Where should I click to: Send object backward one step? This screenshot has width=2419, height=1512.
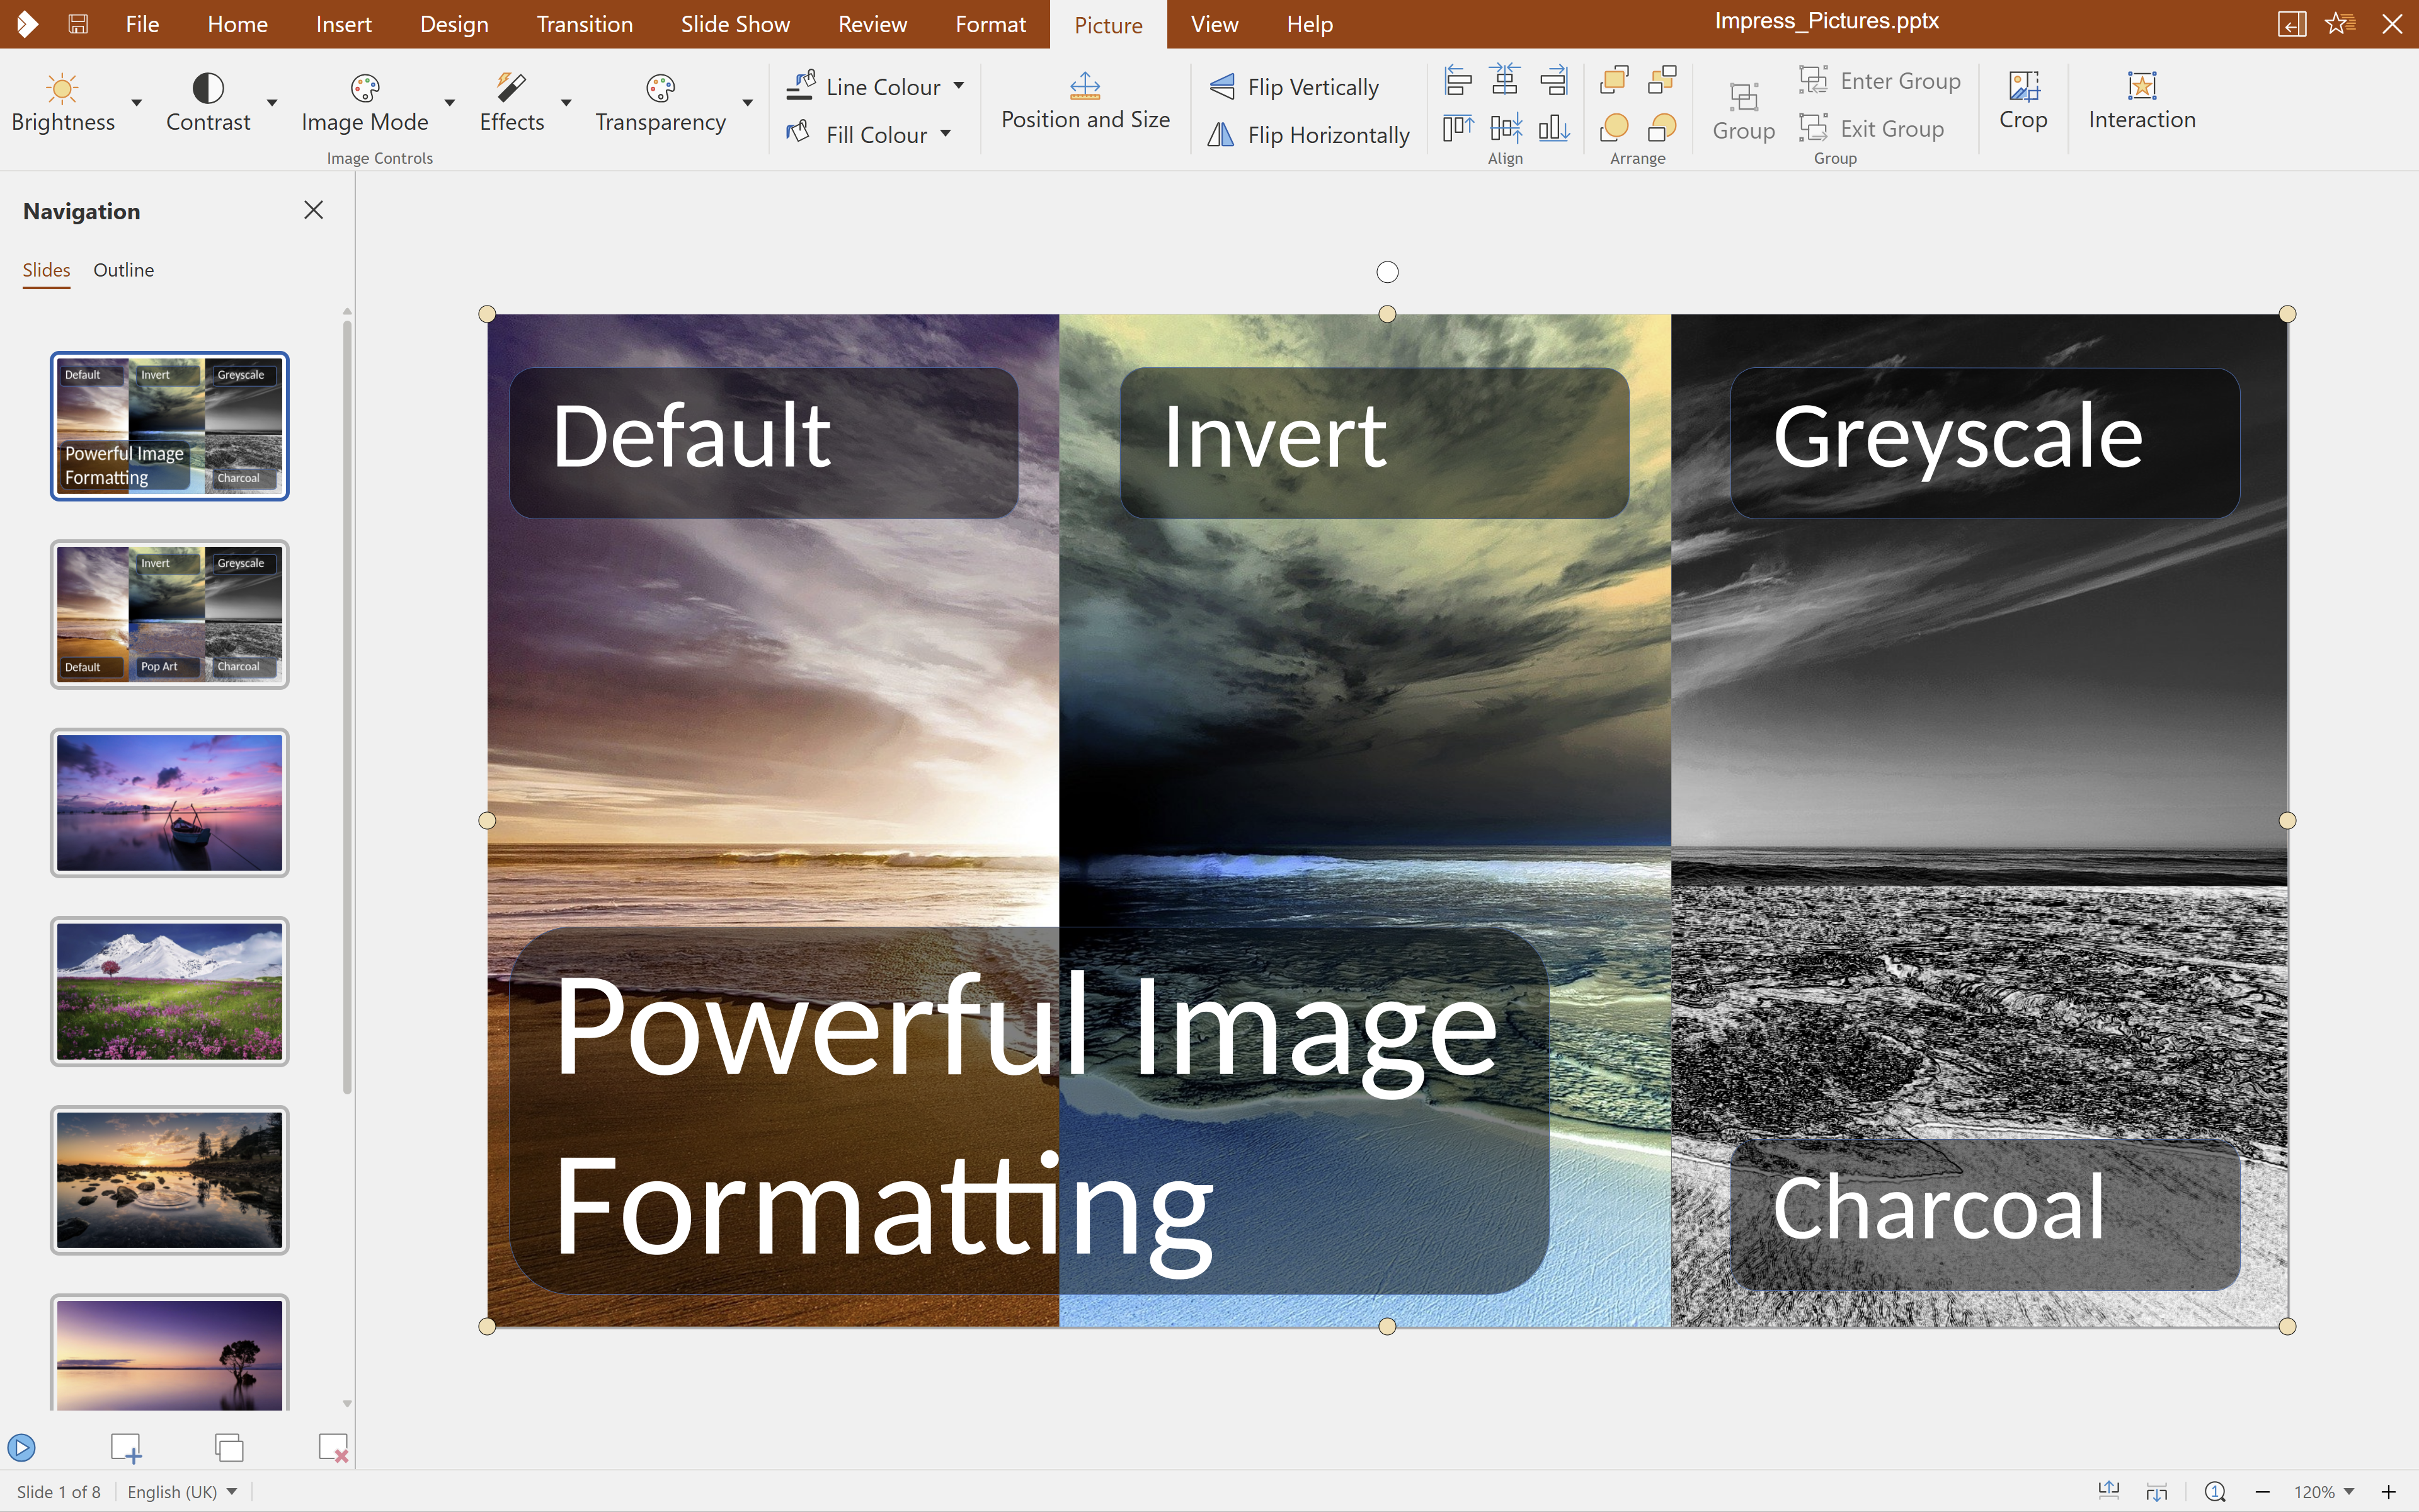1662,128
